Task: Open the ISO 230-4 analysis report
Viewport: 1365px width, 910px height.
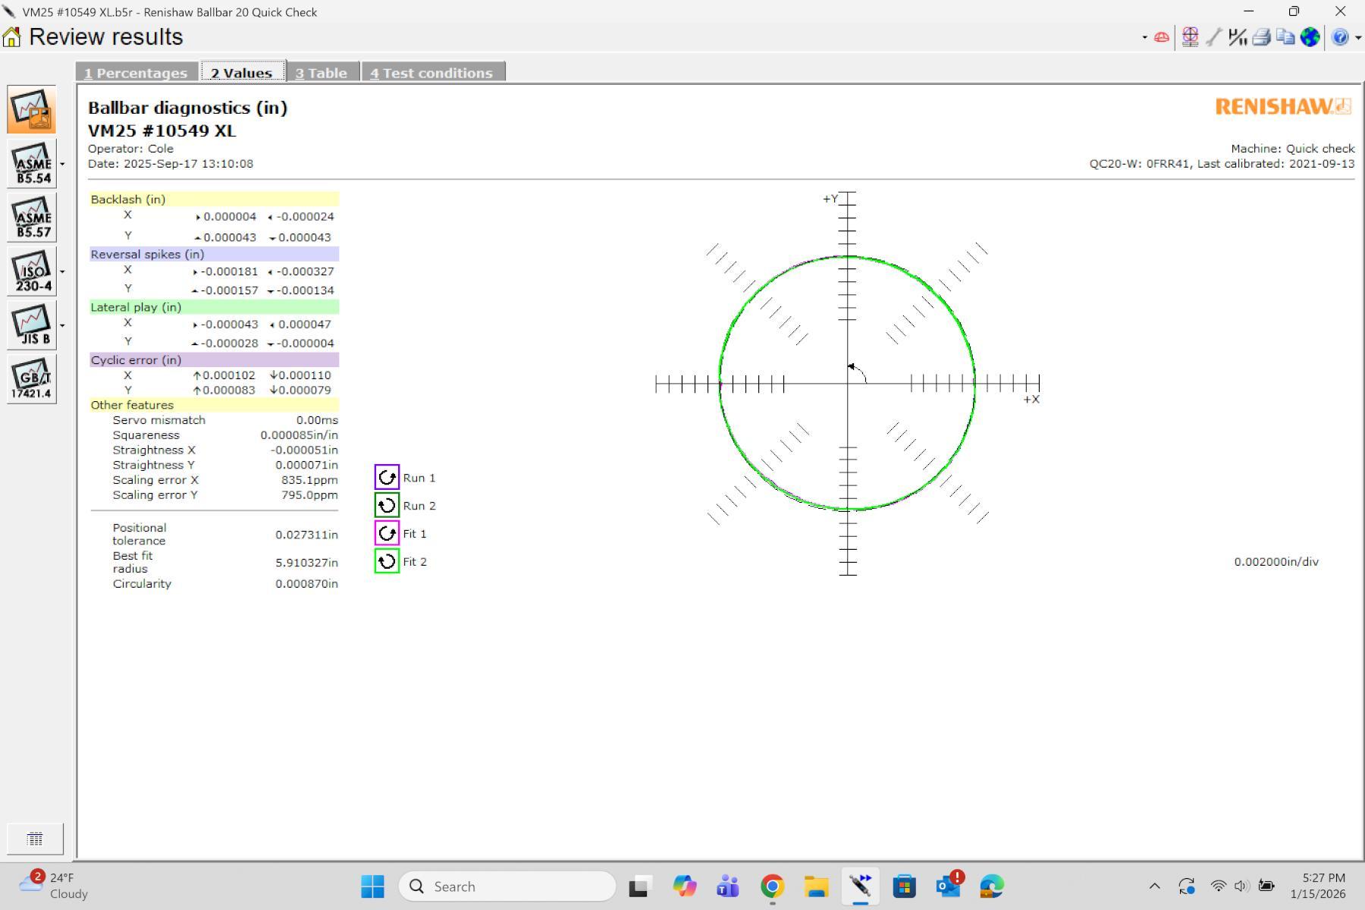Action: tap(32, 271)
